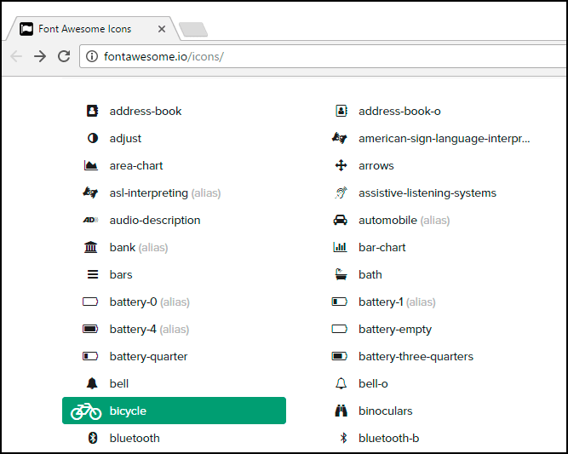Select the asl-interpreting icon
Viewport: 568px width, 454px height.
pos(90,193)
